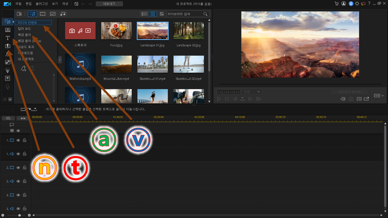Click the 내보내기 (Export) button
This screenshot has width=388, height=218.
pos(109,4)
